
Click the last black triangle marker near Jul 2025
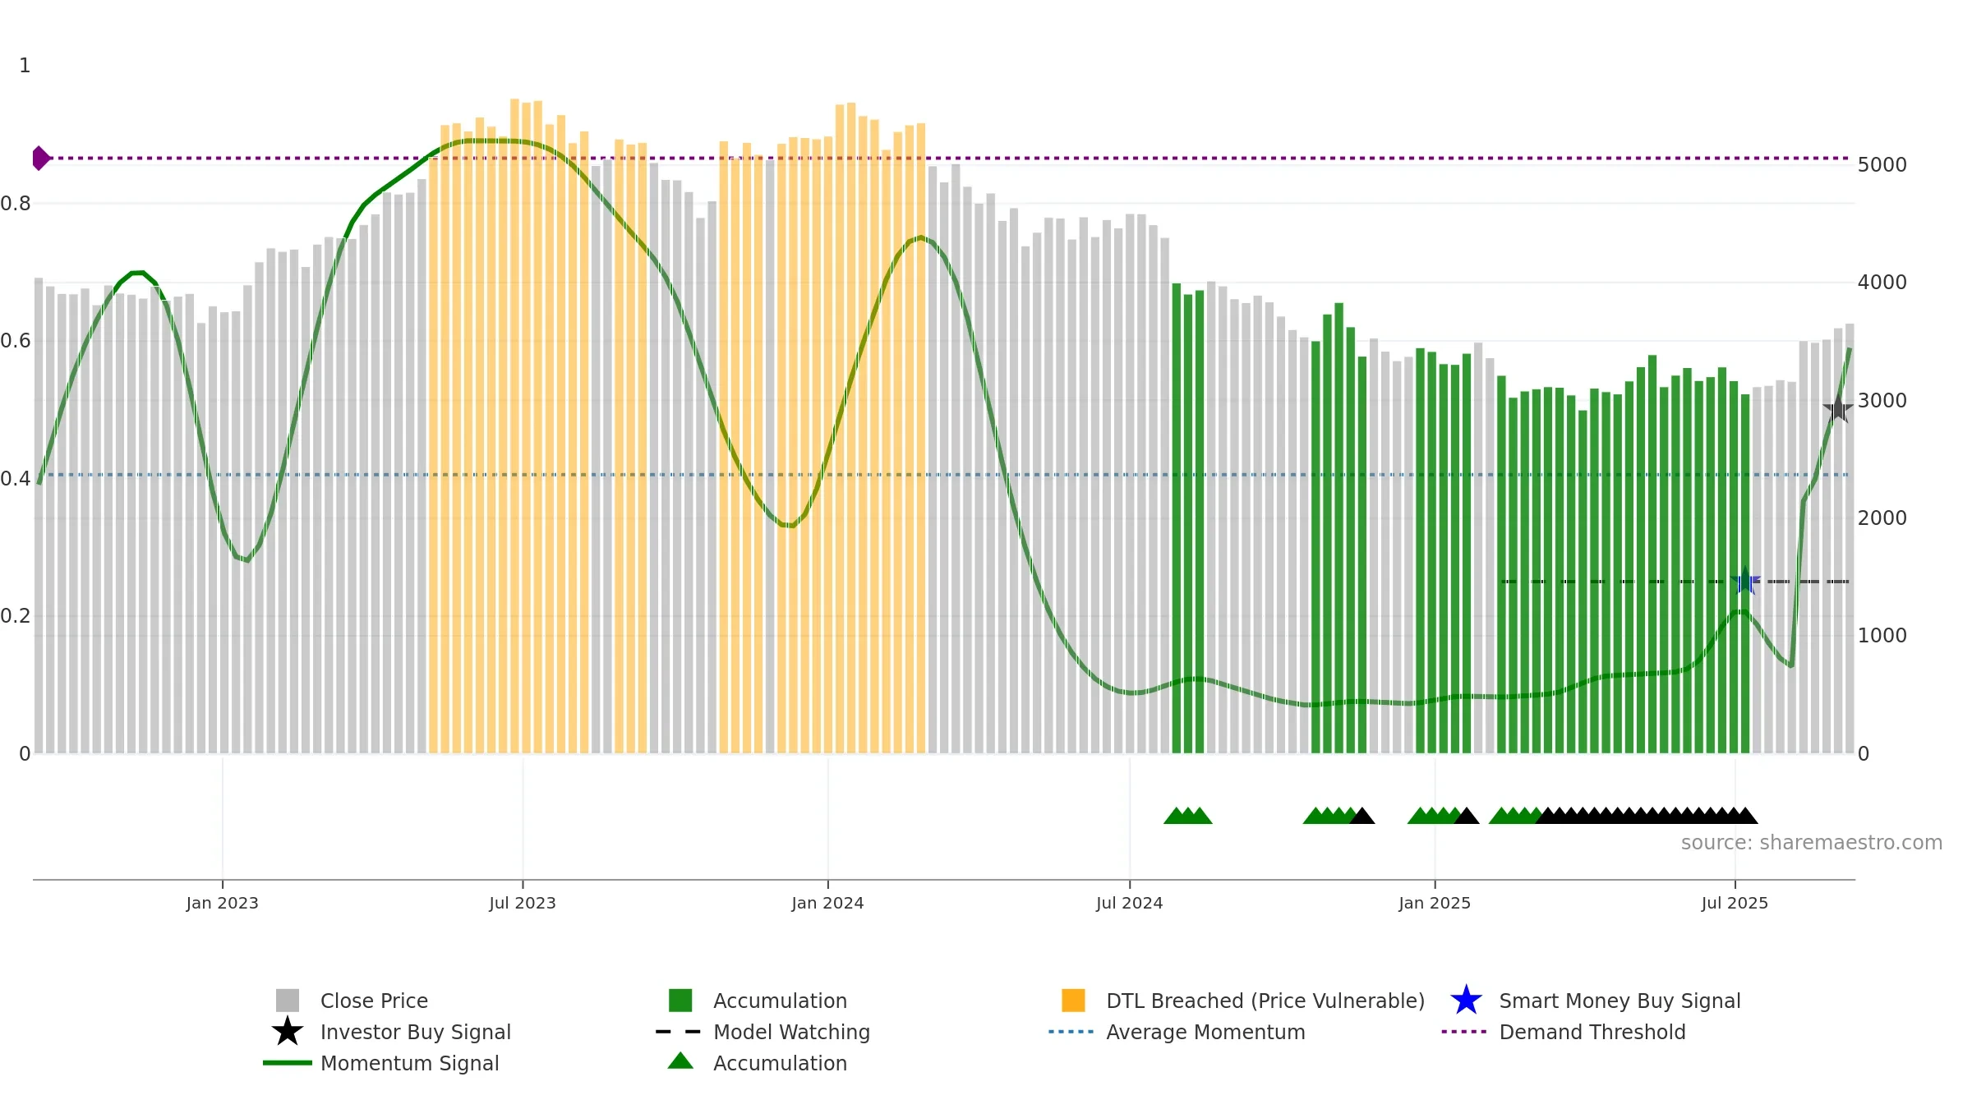(1745, 816)
